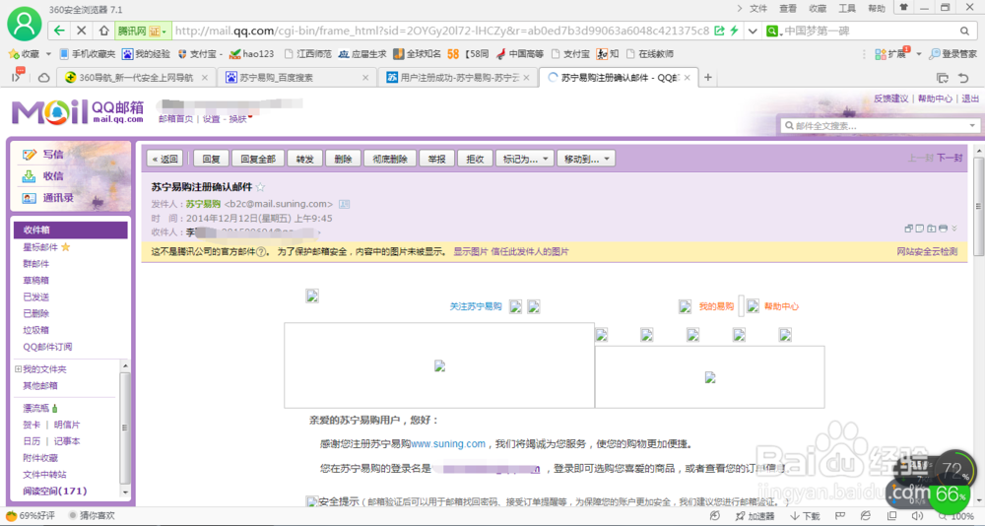Open 垃圾箱 folder

coord(35,330)
